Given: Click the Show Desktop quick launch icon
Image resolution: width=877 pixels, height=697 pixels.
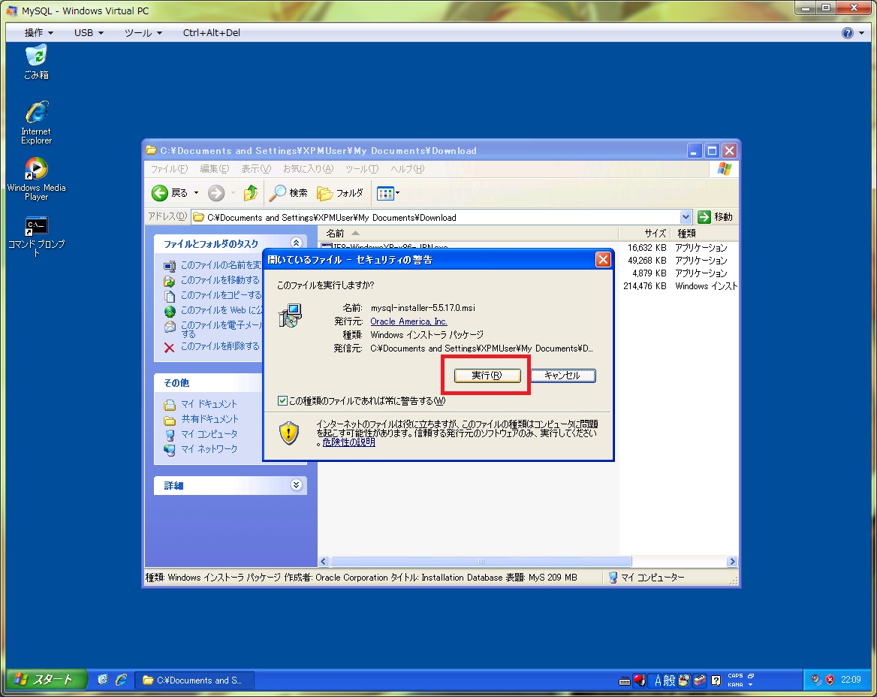Looking at the screenshot, I should (x=102, y=680).
